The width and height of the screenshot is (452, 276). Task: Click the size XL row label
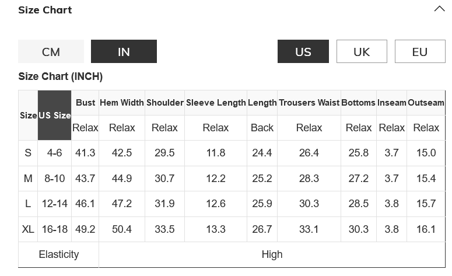(28, 229)
